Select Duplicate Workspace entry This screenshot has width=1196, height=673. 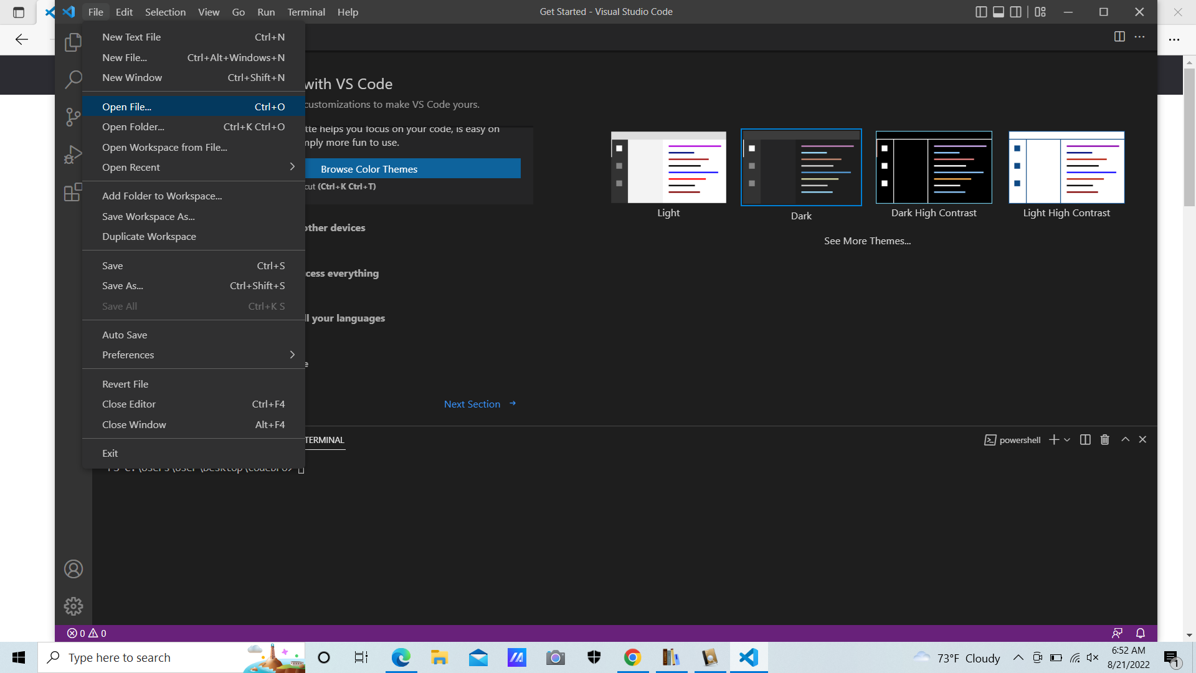coord(193,236)
